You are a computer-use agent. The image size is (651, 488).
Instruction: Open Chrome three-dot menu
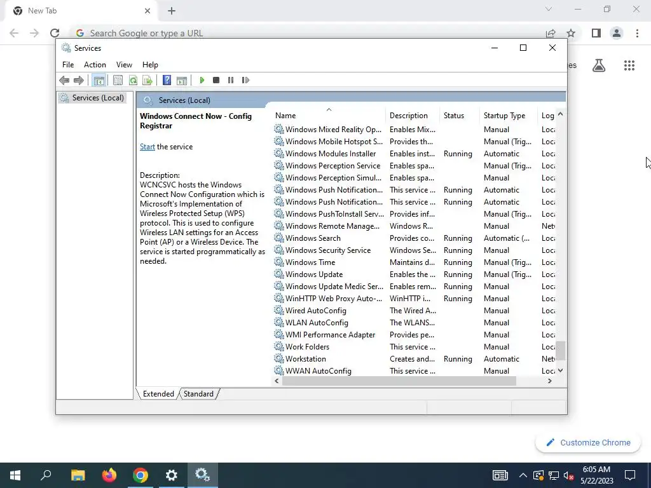(x=637, y=33)
